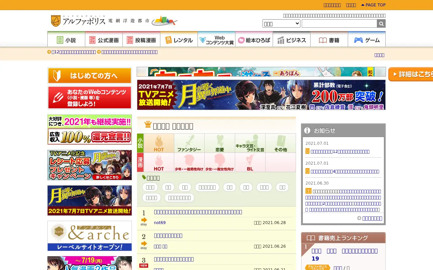
Task: Jump using the PAGE TOP link
Action: click(373, 5)
